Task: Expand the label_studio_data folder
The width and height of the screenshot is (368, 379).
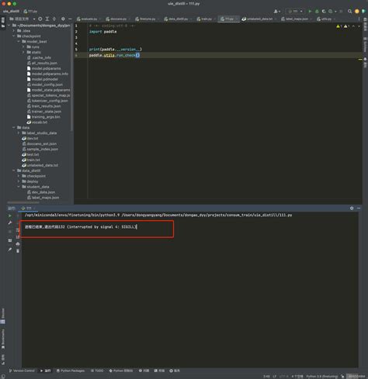Action: tap(19, 133)
